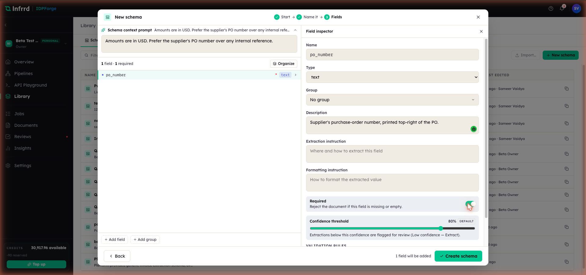Go Back to the previous step
Image resolution: width=586 pixels, height=275 pixels.
117,256
